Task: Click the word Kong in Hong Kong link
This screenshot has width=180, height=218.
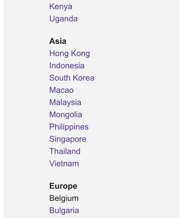Action: tap(81, 54)
